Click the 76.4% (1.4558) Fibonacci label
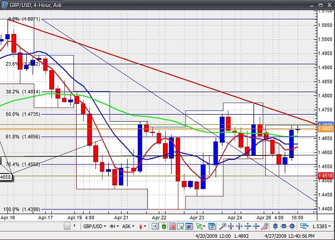This screenshot has height=240, width=335. click(23, 164)
